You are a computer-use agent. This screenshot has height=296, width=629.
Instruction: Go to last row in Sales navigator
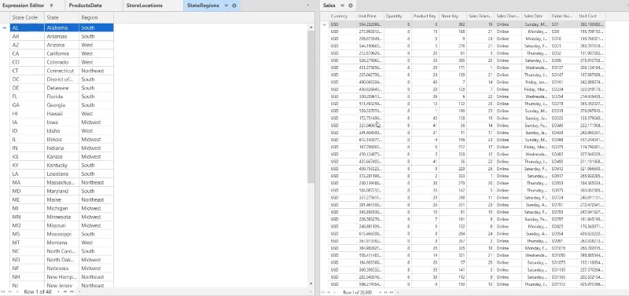point(392,292)
